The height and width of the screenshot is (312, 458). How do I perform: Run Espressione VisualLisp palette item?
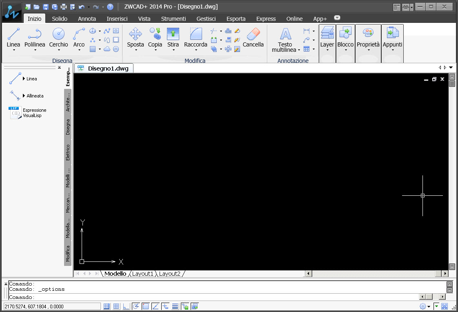tap(28, 113)
